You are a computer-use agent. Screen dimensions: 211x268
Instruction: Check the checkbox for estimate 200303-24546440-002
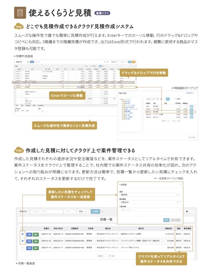click(x=23, y=247)
